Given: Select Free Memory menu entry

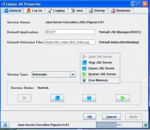Looking at the screenshot, I should 100,80.
